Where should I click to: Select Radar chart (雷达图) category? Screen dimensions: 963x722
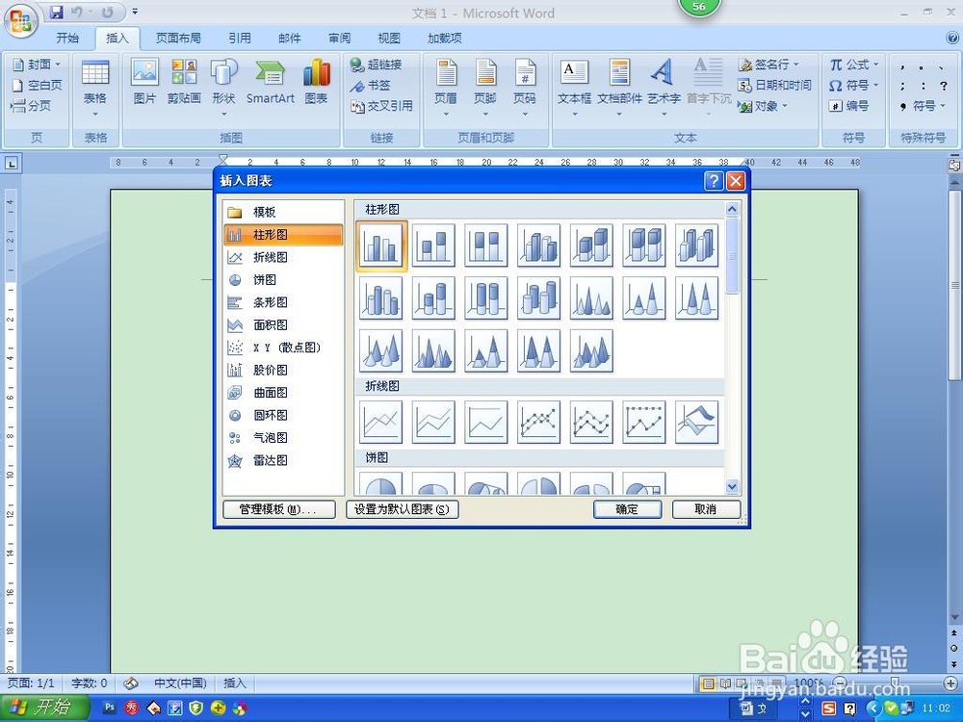283,460
